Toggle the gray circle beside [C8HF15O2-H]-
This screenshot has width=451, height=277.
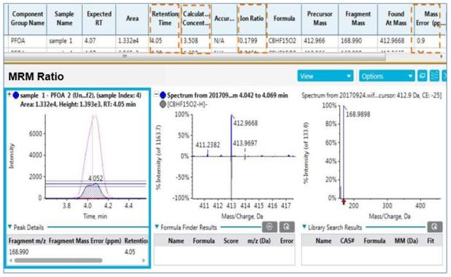point(163,104)
